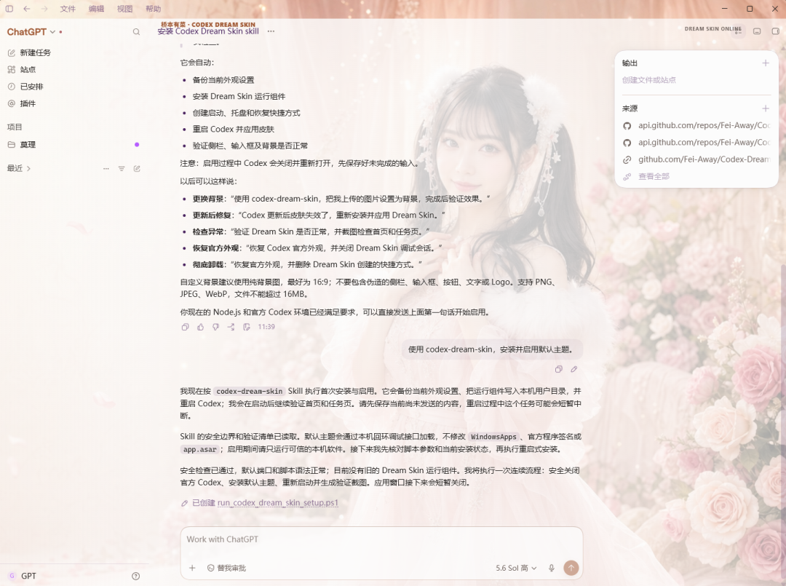Image resolution: width=786 pixels, height=586 pixels.
Task: Open the 帮助 menu
Action: pos(154,9)
